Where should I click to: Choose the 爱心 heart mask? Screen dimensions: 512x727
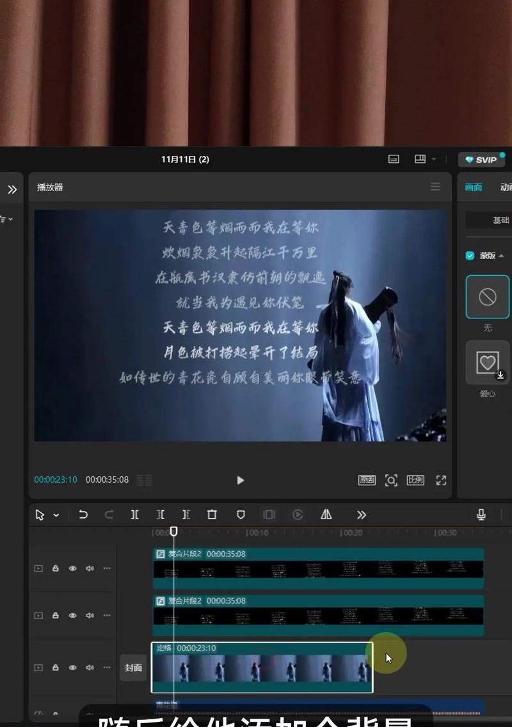tap(488, 363)
